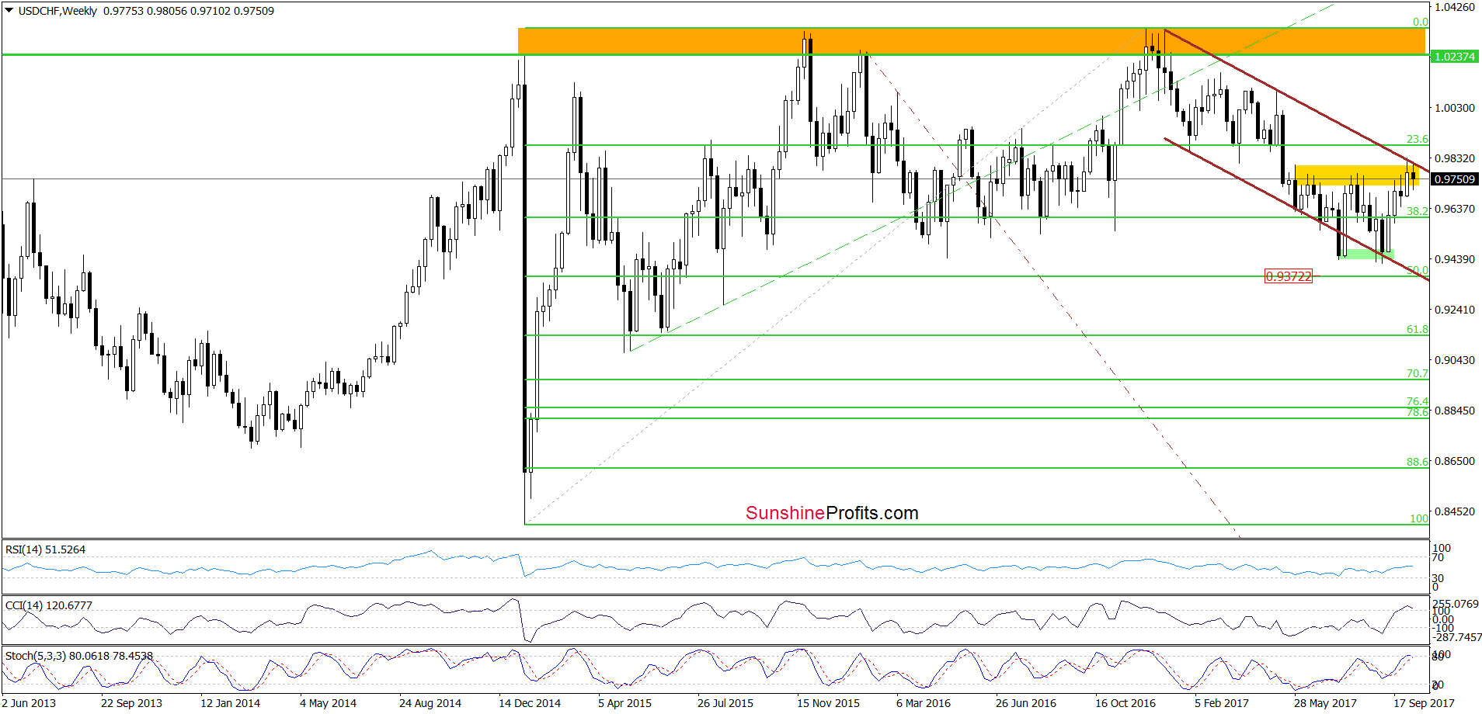Click the 15 Nov 2015 date label

[828, 703]
